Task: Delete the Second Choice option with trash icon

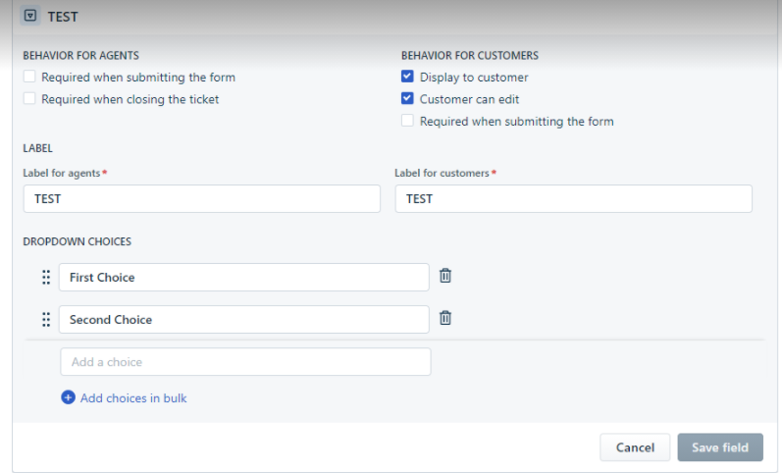Action: tap(445, 318)
